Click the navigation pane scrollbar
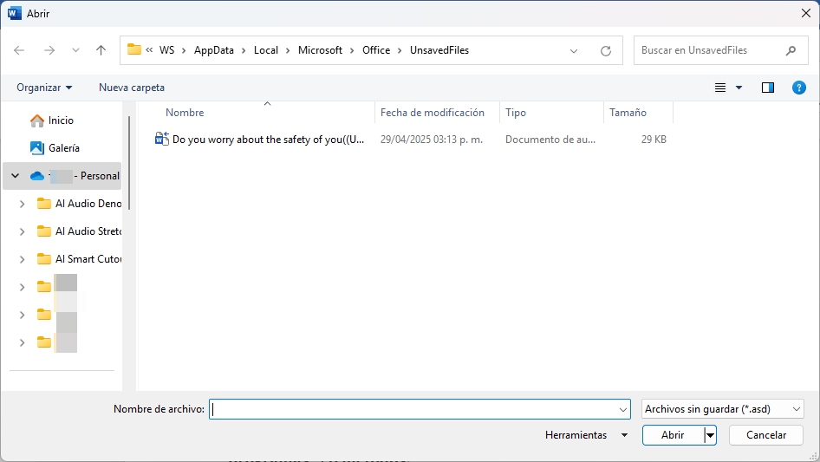 tap(129, 162)
